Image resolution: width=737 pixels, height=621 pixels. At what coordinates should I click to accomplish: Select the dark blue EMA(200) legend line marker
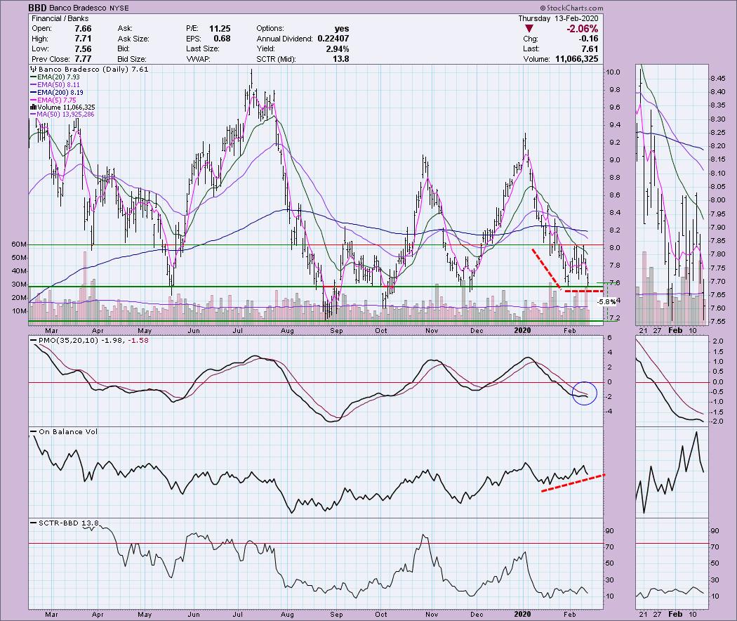tap(34, 93)
